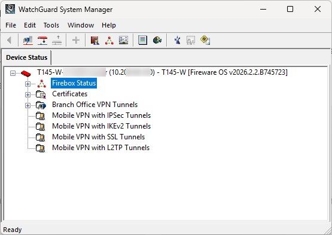332x235 pixels.
Task: Open the Window menu
Action: click(x=81, y=25)
